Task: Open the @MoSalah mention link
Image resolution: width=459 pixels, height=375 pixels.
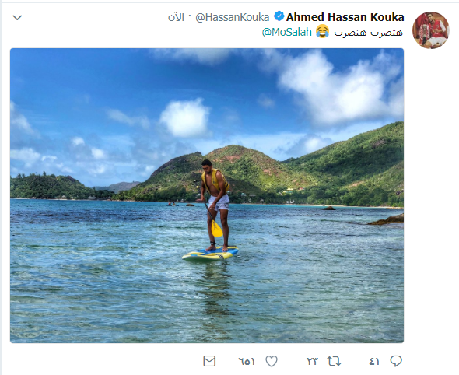Action: pyautogui.click(x=286, y=32)
